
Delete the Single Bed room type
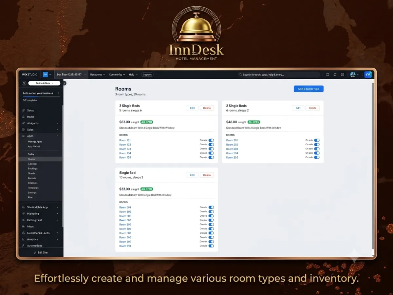(207, 175)
